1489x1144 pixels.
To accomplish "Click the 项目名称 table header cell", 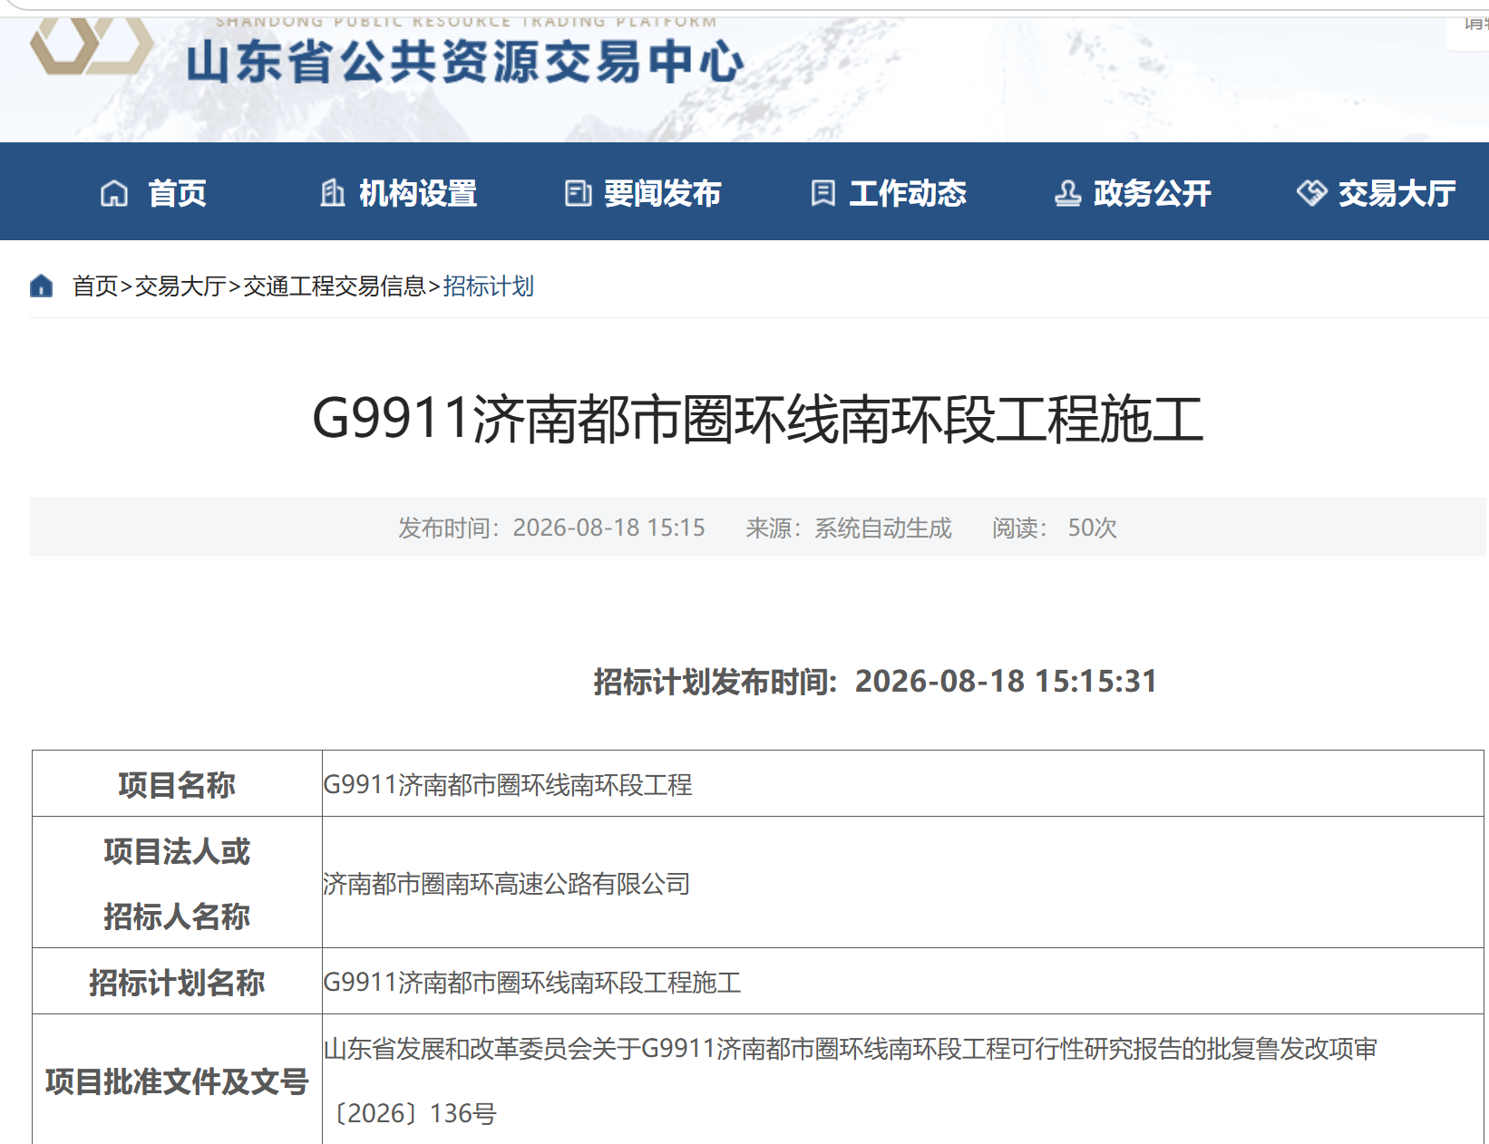I will [x=177, y=784].
